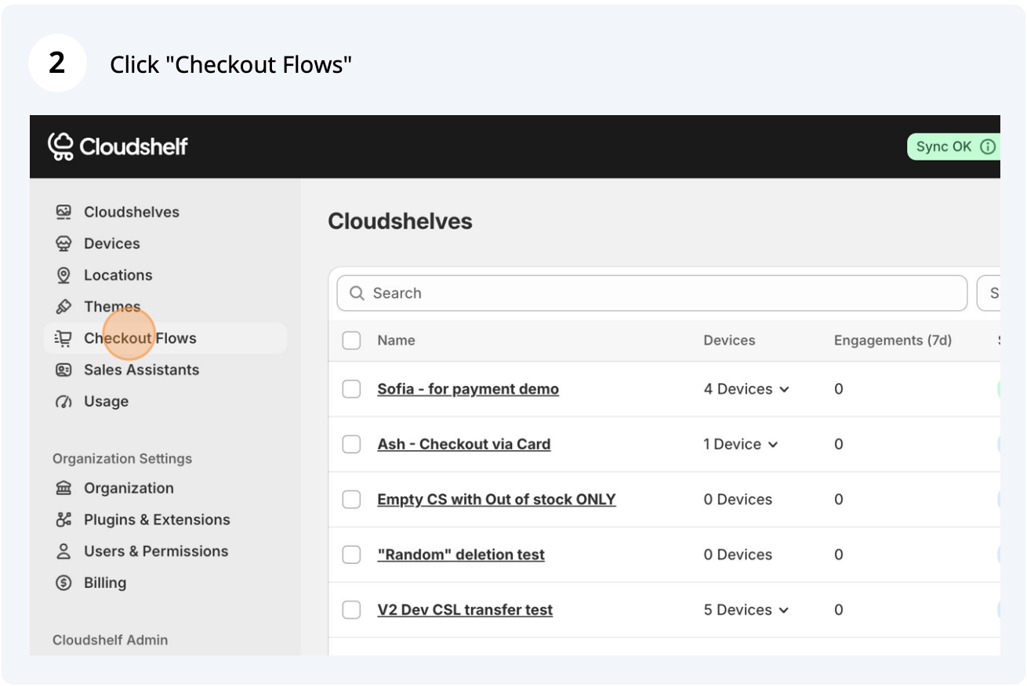This screenshot has width=1027, height=686.
Task: Open the "Random" deletion test link
Action: pyautogui.click(x=461, y=554)
